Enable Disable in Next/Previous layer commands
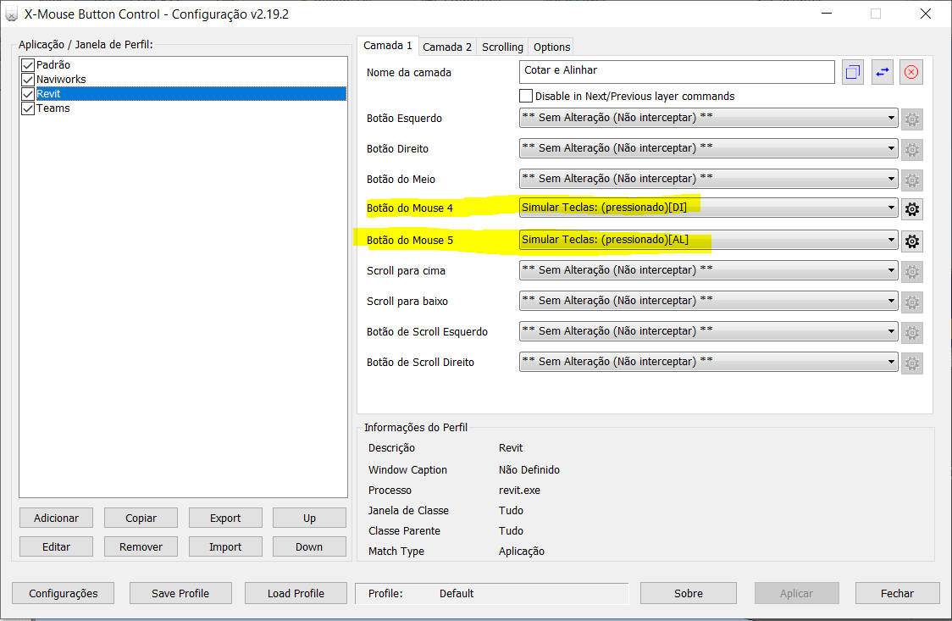The image size is (952, 621). coord(525,96)
